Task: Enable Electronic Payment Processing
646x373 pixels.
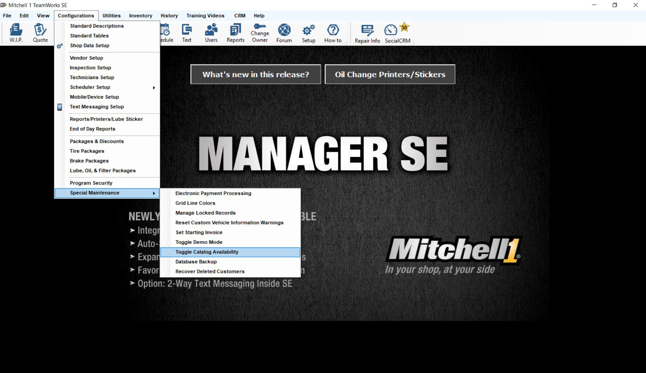Action: coord(213,193)
